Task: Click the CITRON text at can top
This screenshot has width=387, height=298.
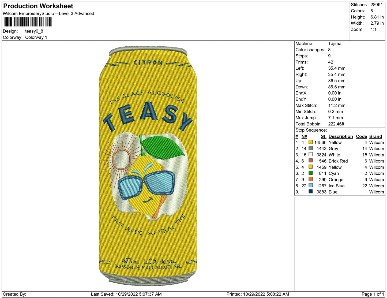Action: tap(148, 63)
